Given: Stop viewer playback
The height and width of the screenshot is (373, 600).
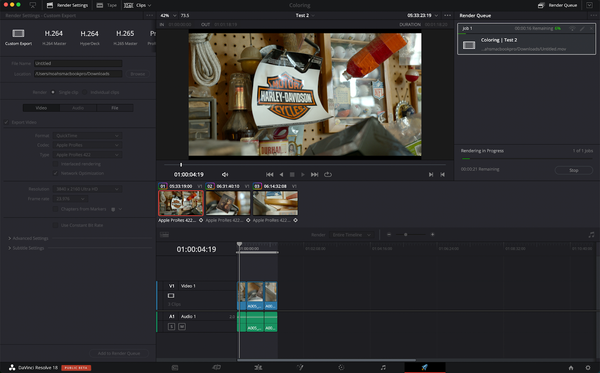Looking at the screenshot, I should tap(292, 175).
